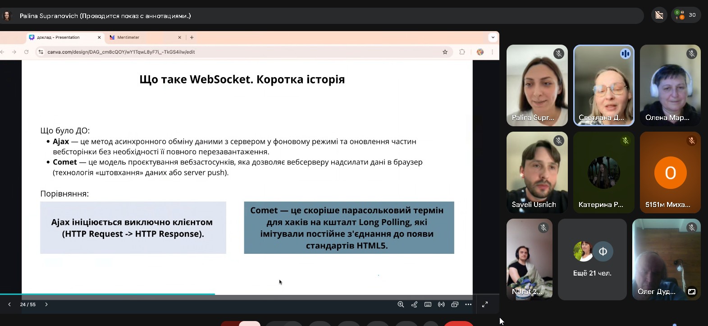
Task: Open the presenter view windows icon
Action: tap(455, 304)
